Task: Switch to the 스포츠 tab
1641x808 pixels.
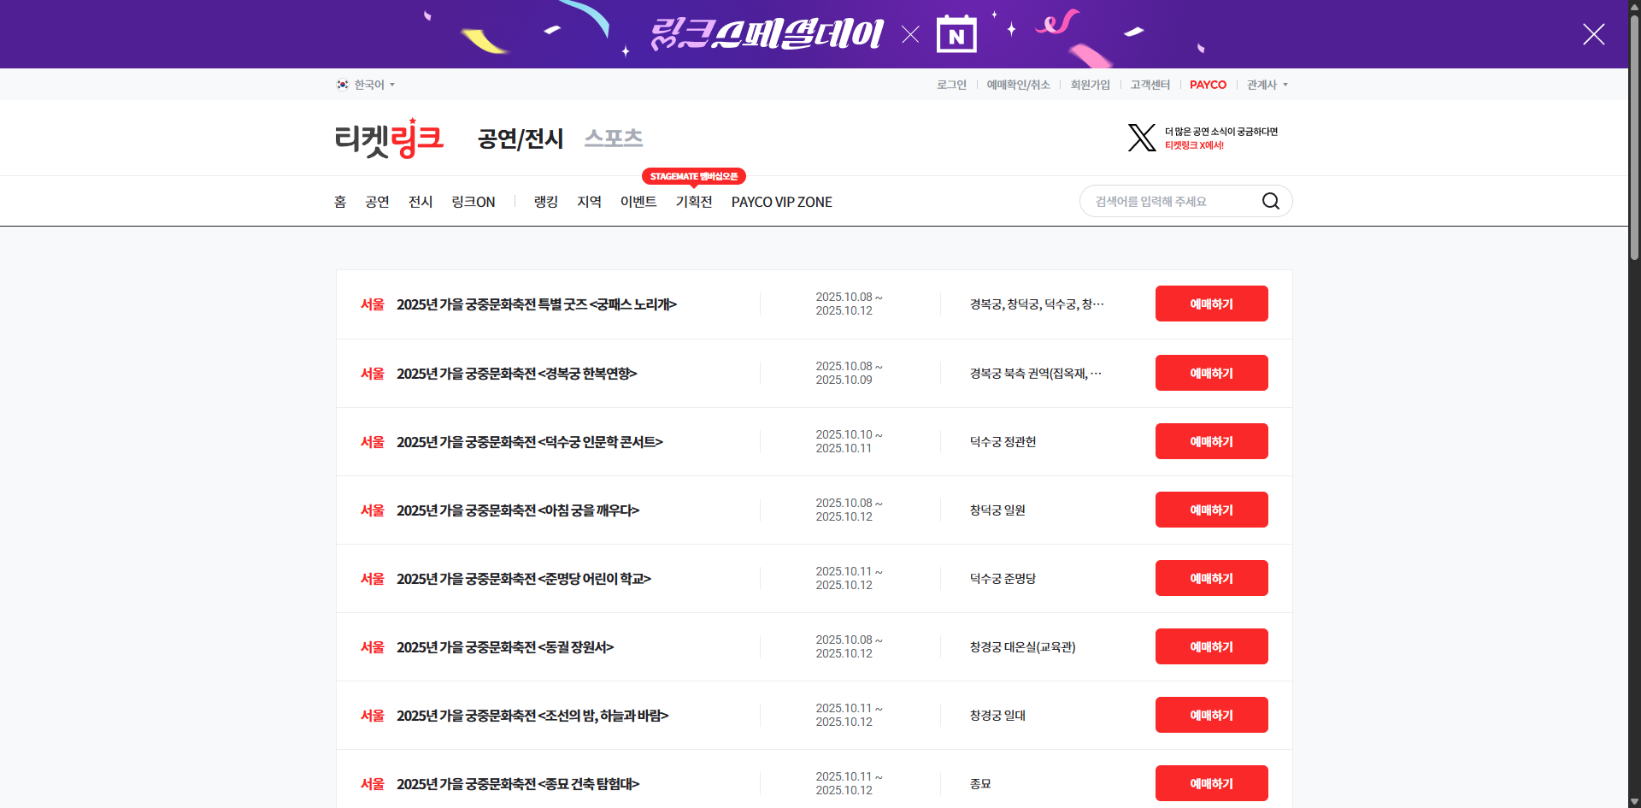Action: [613, 138]
